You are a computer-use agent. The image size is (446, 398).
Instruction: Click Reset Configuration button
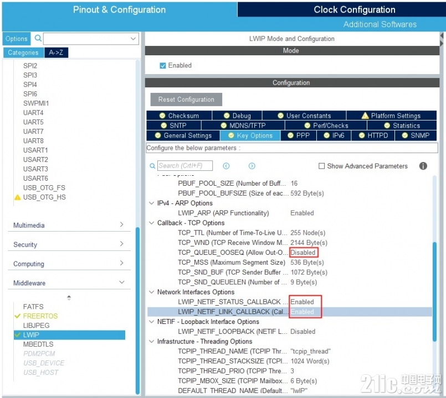(x=186, y=99)
